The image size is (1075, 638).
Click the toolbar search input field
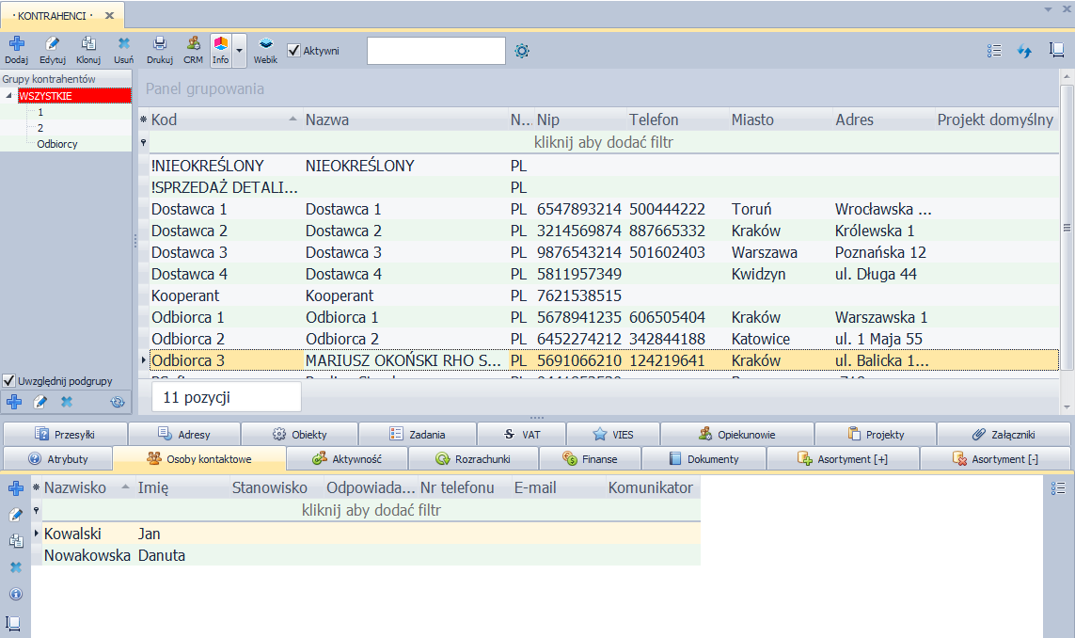[435, 51]
